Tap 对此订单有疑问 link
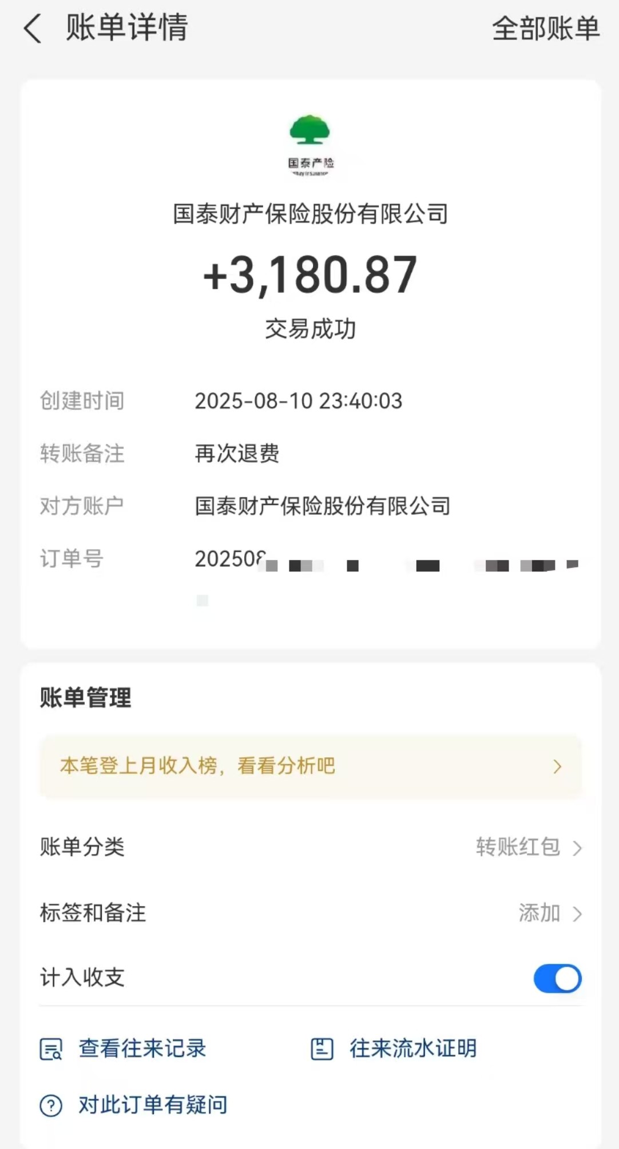The height and width of the screenshot is (1149, 619). coord(153,1105)
